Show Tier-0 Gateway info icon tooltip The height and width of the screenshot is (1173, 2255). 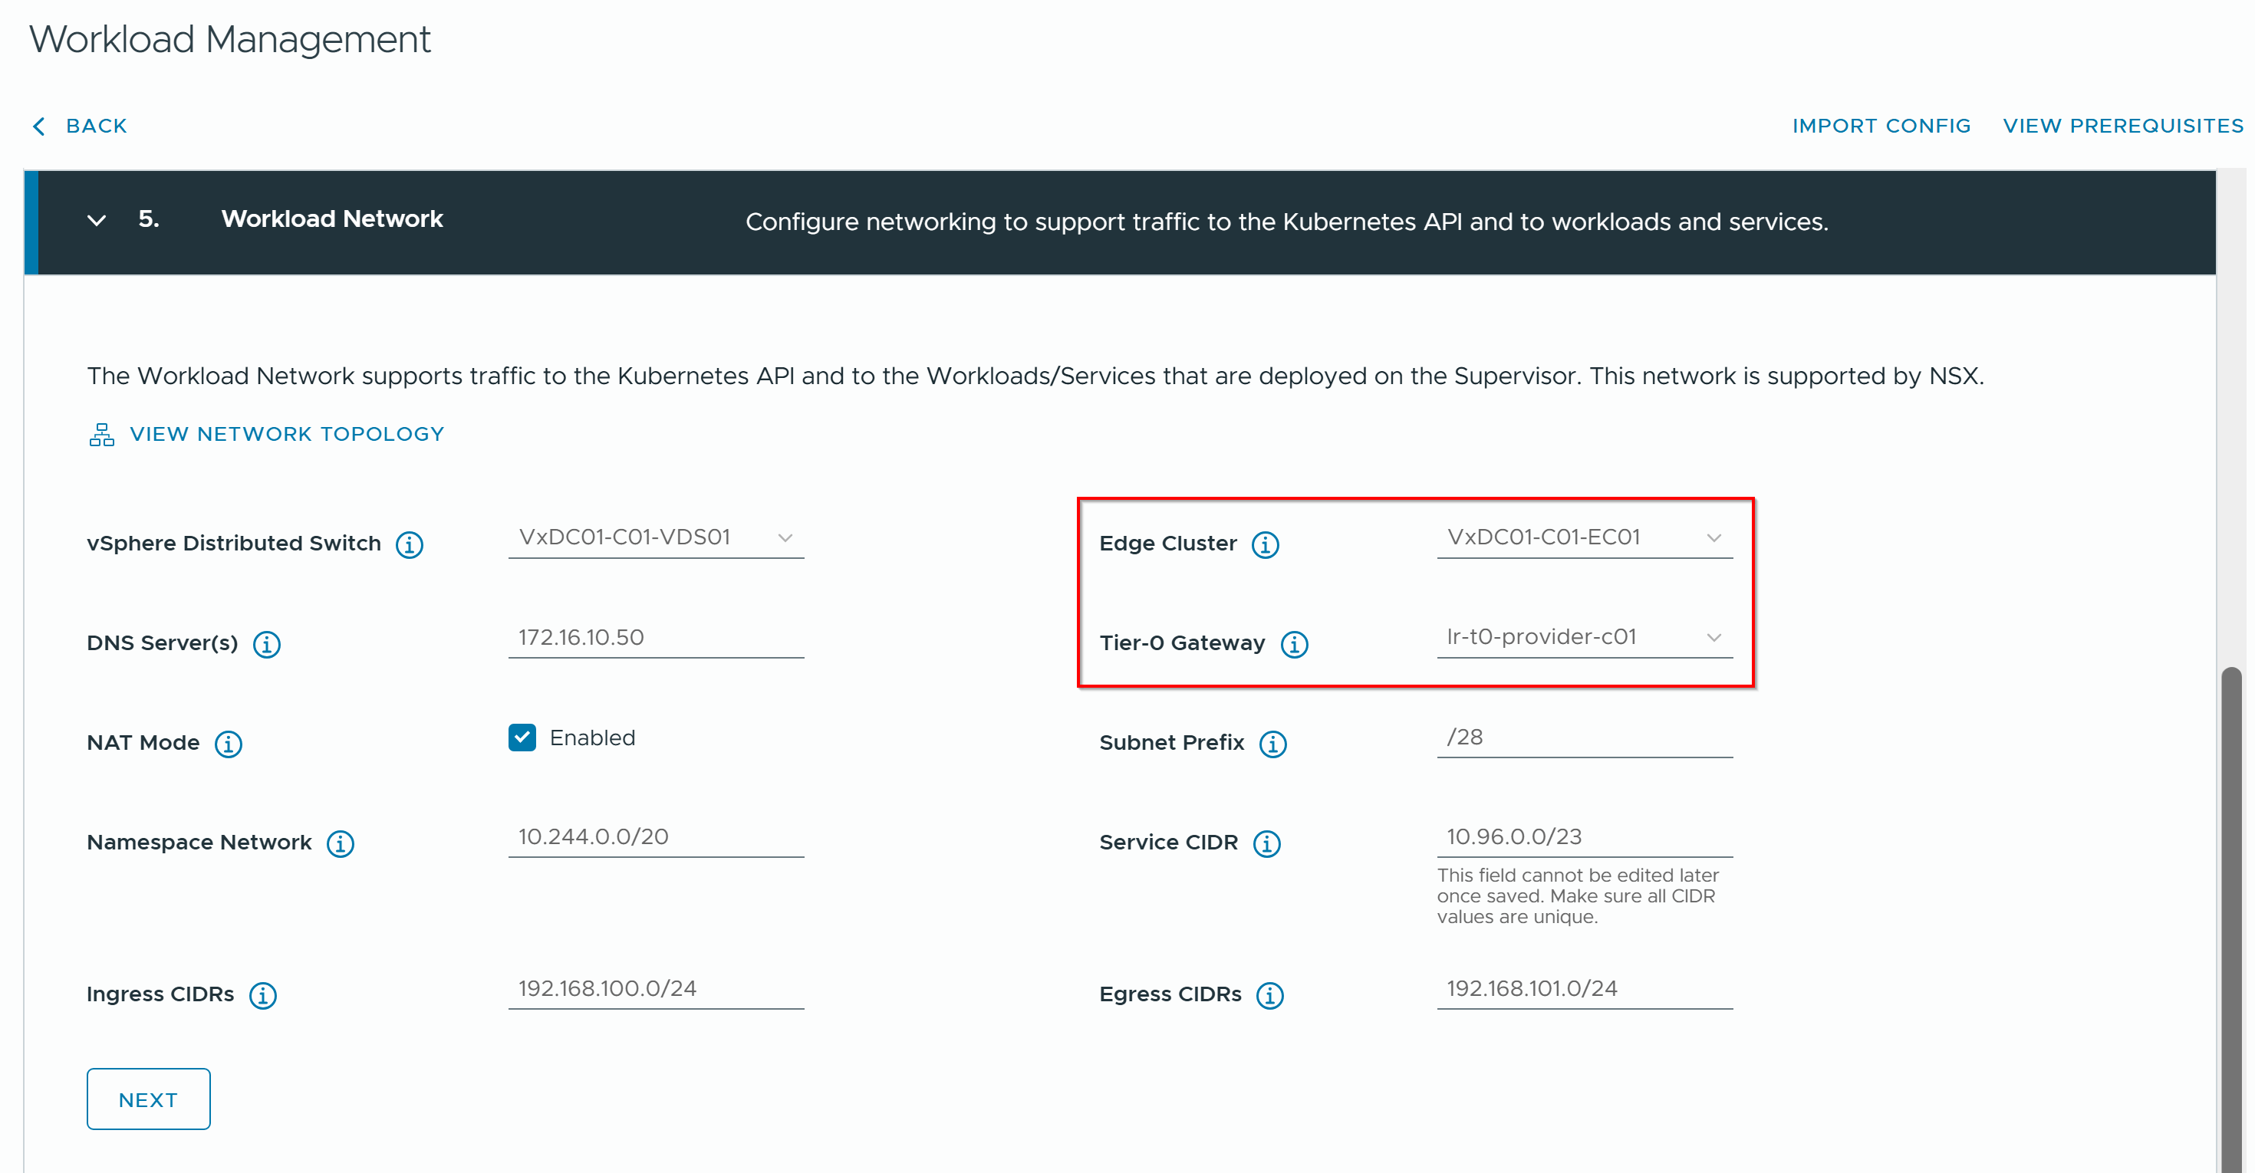coord(1294,644)
